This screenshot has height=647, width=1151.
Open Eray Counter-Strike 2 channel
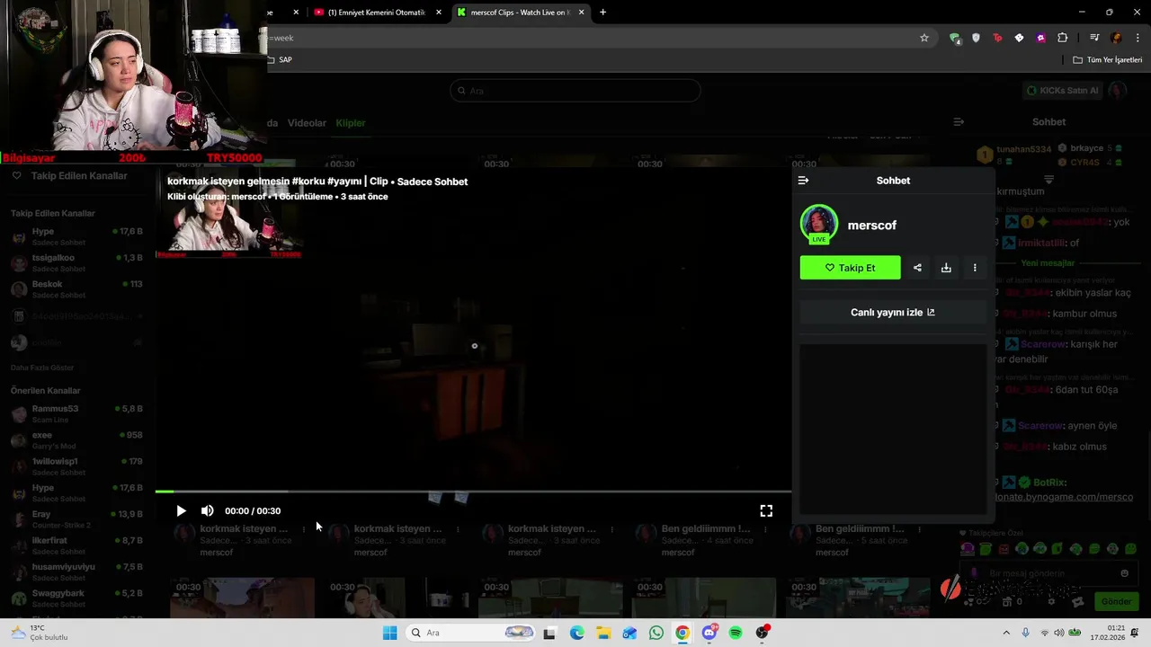76,518
